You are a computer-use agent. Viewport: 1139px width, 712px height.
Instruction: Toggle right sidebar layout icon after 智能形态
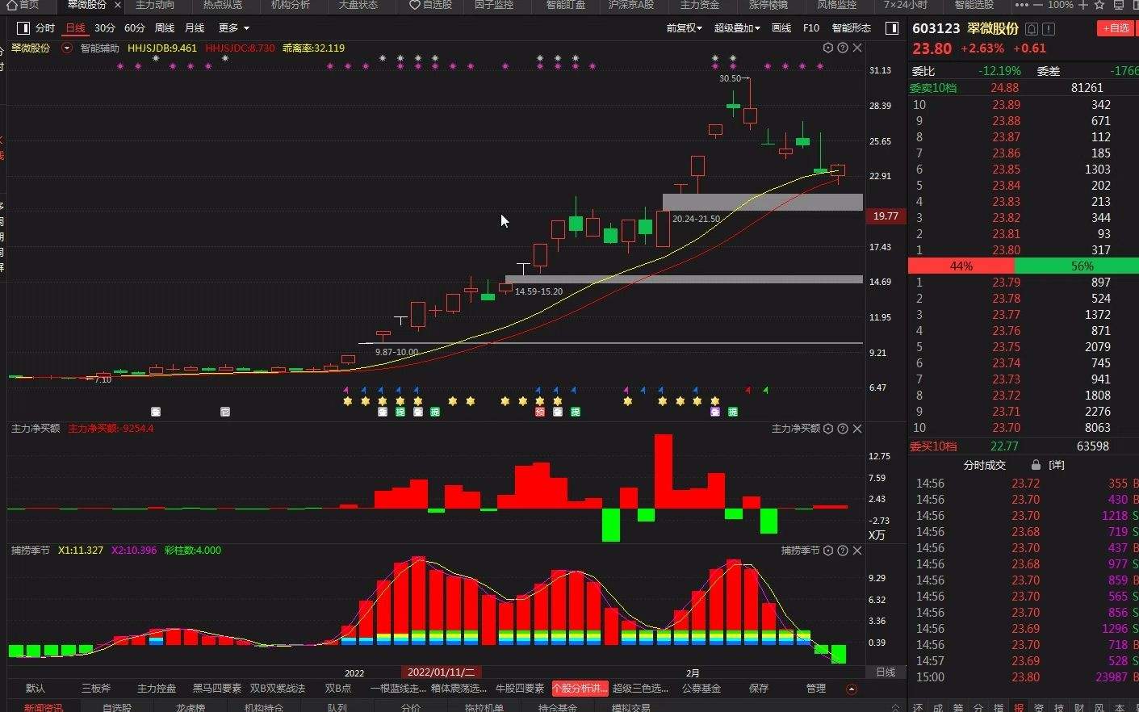point(892,28)
